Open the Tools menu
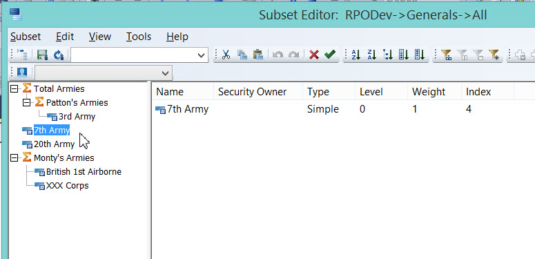The image size is (535, 259). click(139, 37)
